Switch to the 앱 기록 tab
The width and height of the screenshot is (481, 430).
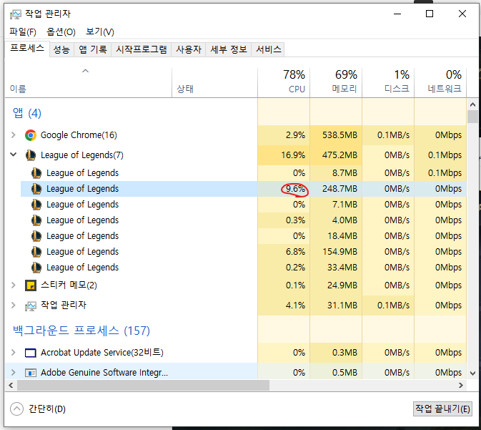pos(93,49)
